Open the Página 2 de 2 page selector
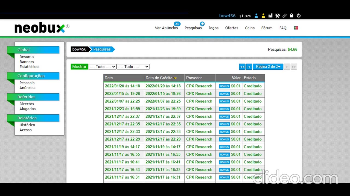The width and height of the screenshot is (350, 196). [x=268, y=67]
